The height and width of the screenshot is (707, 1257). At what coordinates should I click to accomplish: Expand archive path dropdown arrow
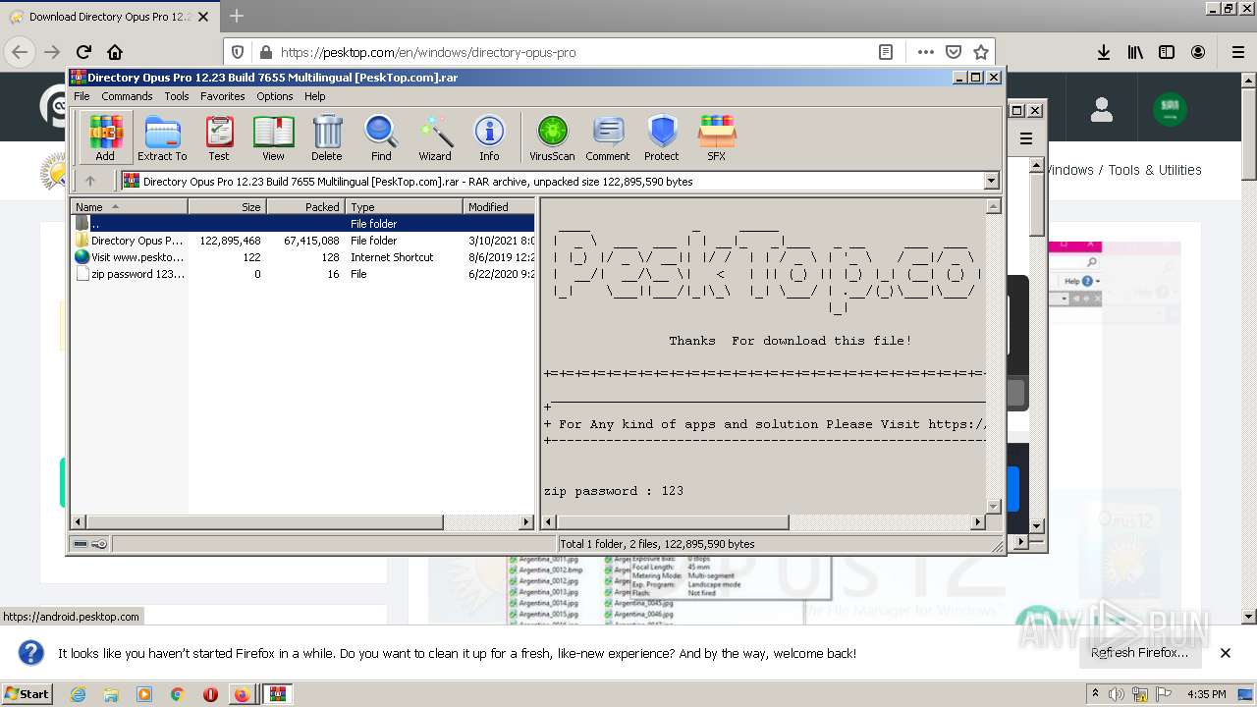(x=991, y=181)
